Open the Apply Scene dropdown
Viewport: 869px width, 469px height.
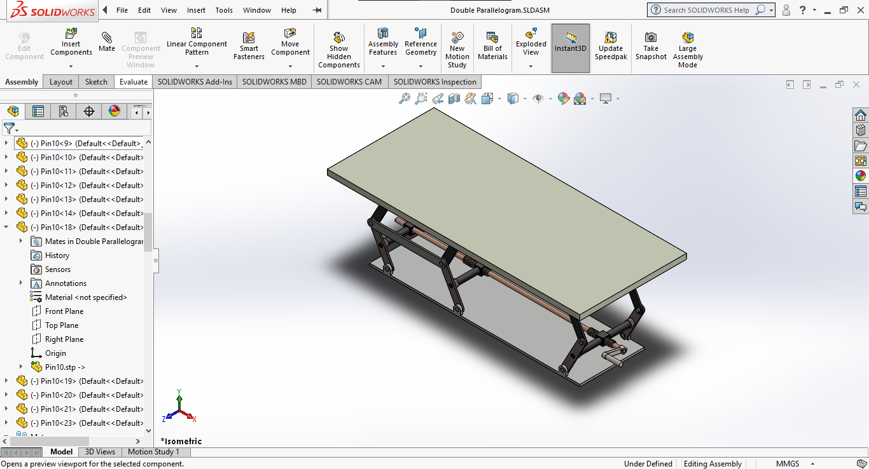(592, 99)
